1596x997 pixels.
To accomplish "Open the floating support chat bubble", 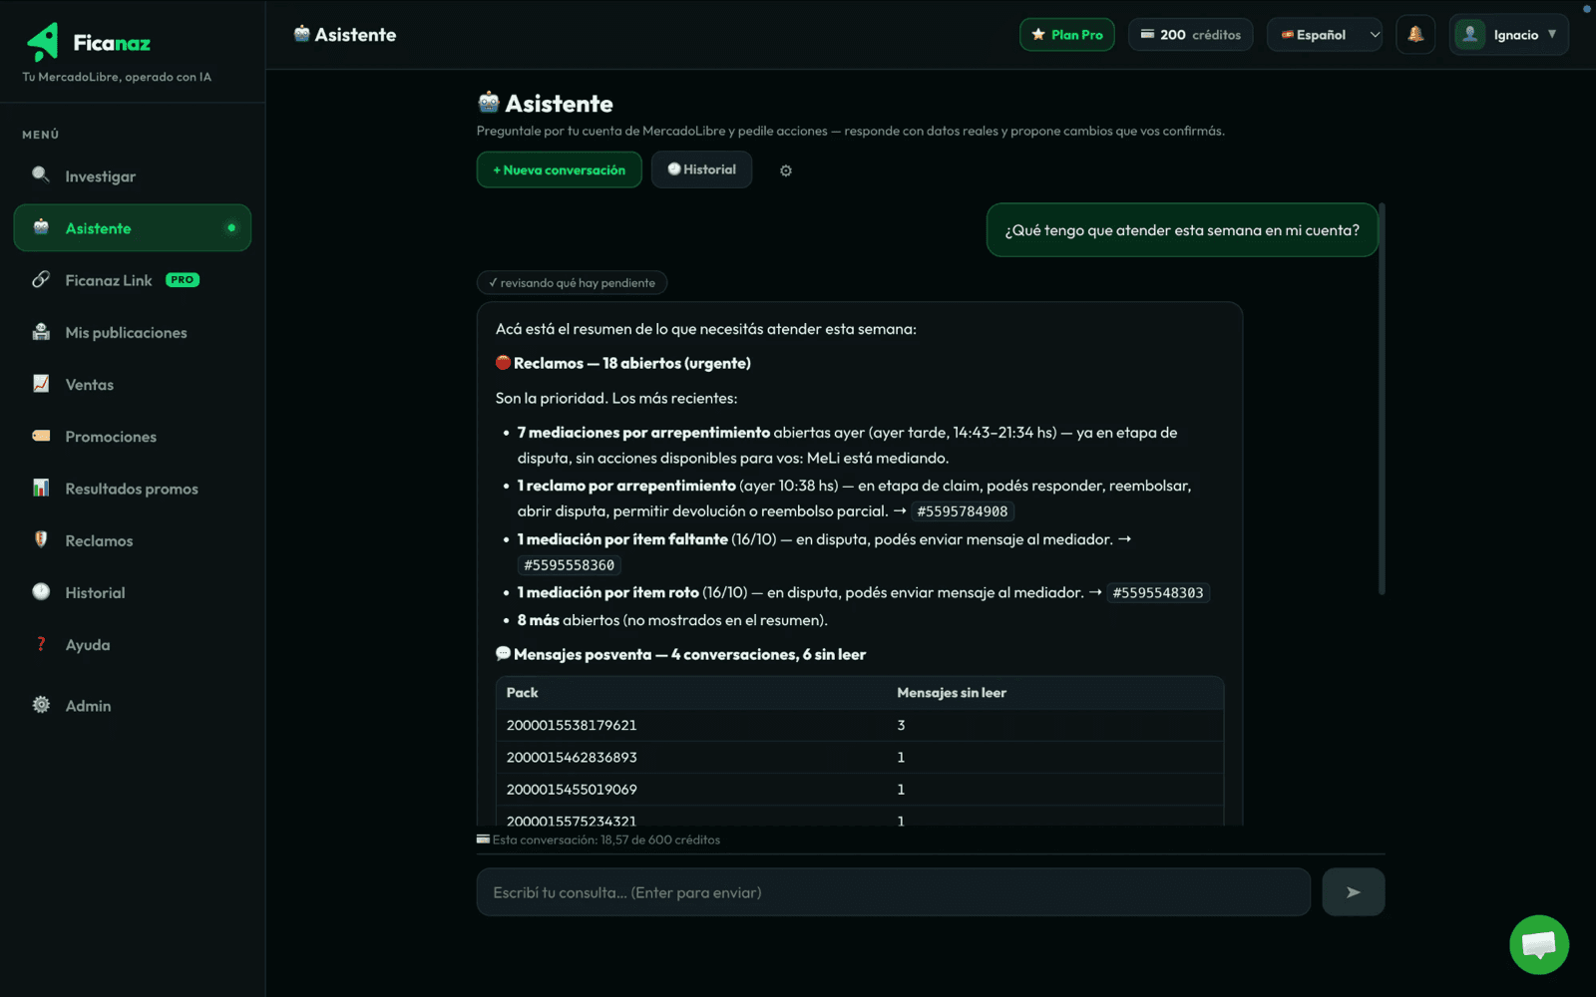I will (1539, 944).
